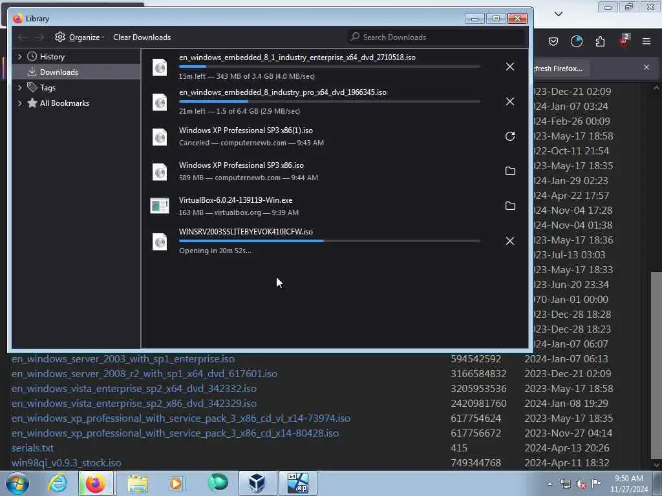Open the xp_professional vl_x14-73974.iso link
Viewport: 662px width, 496px height.
tap(181, 418)
